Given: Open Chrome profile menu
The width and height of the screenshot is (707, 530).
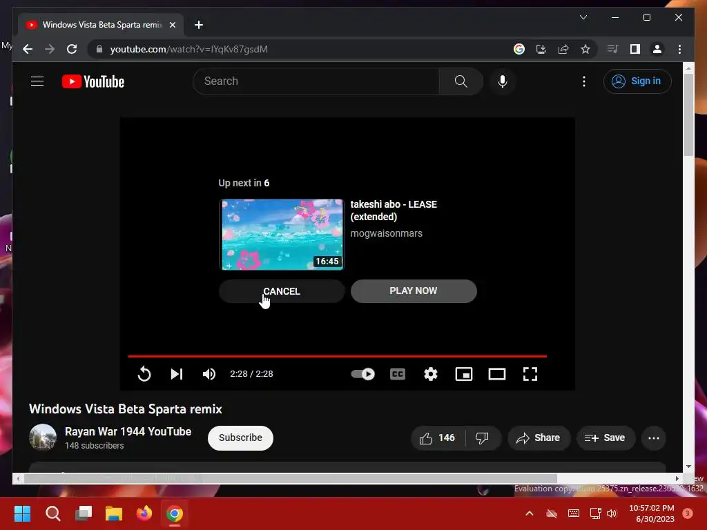Looking at the screenshot, I should pos(657,49).
